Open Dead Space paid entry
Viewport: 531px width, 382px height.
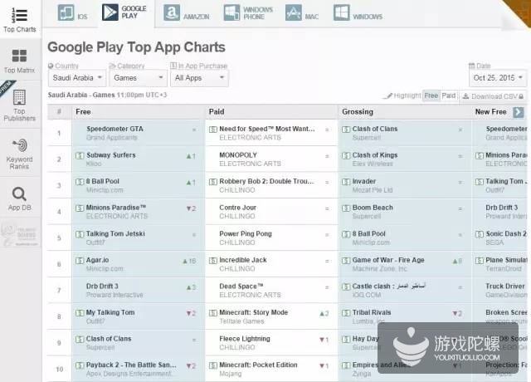241,286
